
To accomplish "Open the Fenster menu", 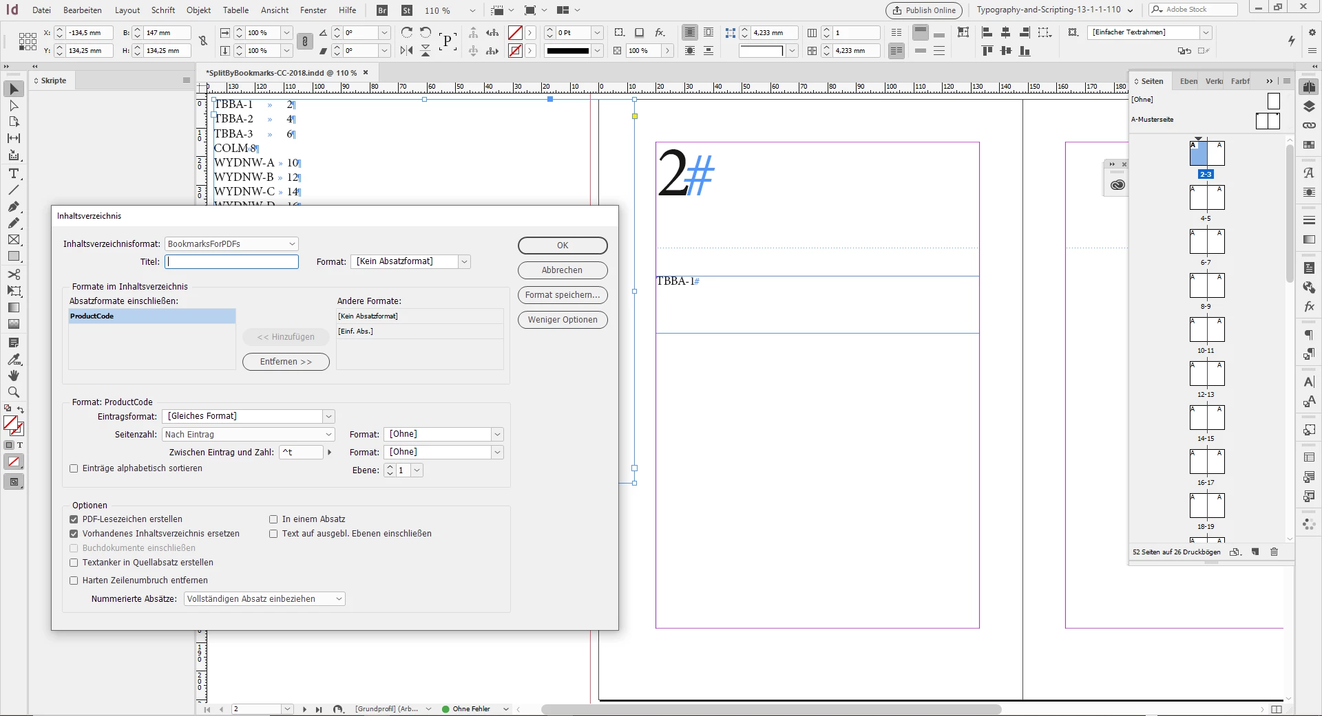I will click(313, 10).
